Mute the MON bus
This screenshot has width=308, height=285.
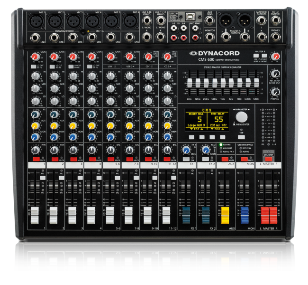click(x=245, y=159)
